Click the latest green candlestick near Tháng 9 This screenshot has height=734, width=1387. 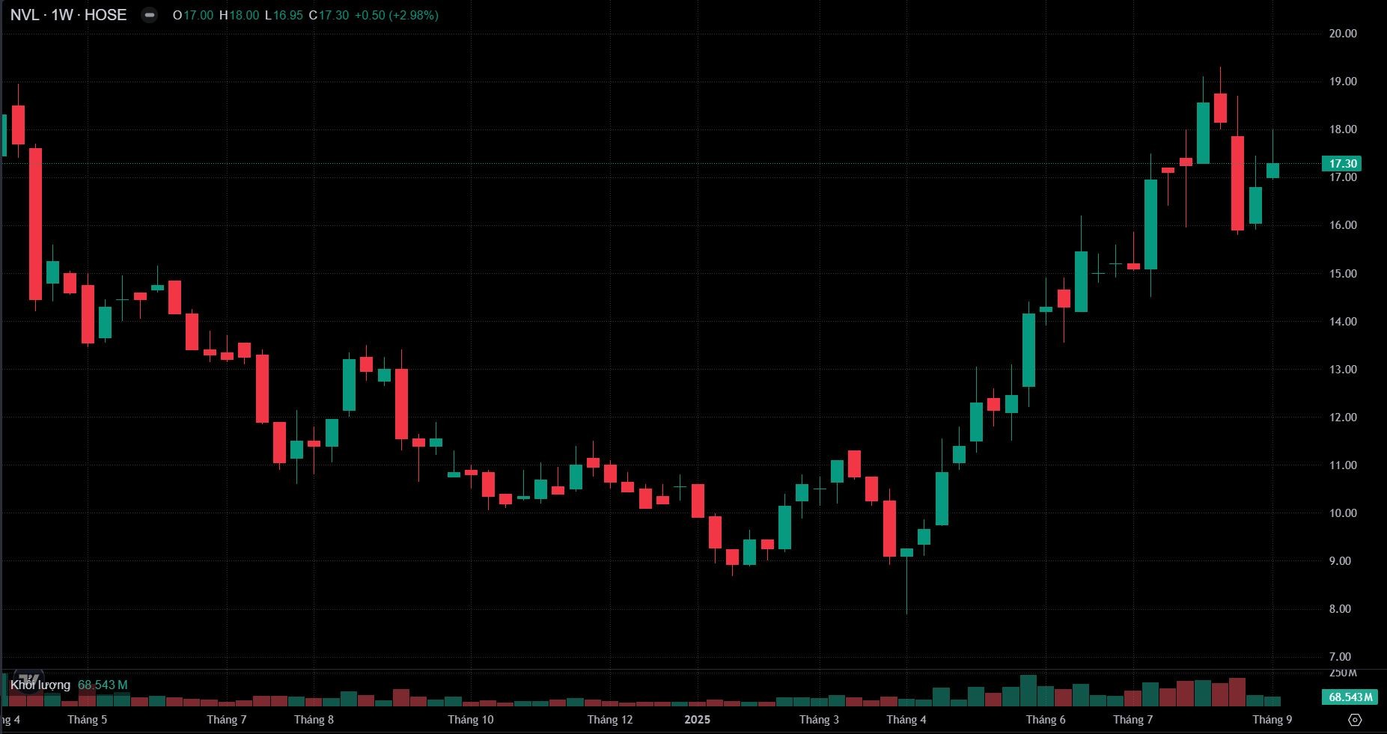[x=1272, y=171]
